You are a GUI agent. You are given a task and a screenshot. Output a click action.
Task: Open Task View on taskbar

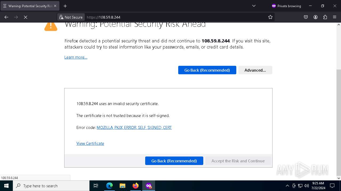[96, 186]
